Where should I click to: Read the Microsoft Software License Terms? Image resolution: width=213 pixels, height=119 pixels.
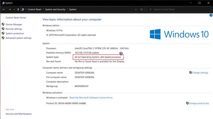click(x=91, y=98)
